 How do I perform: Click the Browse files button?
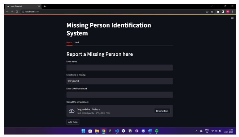click(162, 111)
